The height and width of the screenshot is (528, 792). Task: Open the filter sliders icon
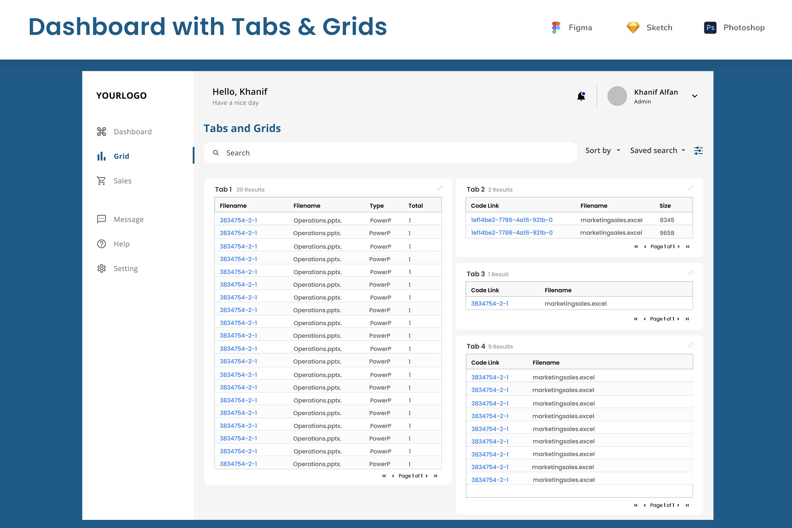point(698,151)
